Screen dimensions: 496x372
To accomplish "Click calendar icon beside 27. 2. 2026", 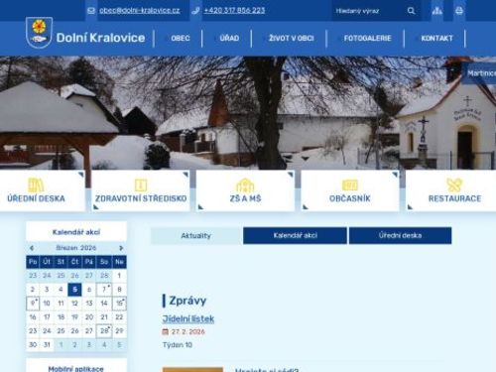I will click(166, 331).
